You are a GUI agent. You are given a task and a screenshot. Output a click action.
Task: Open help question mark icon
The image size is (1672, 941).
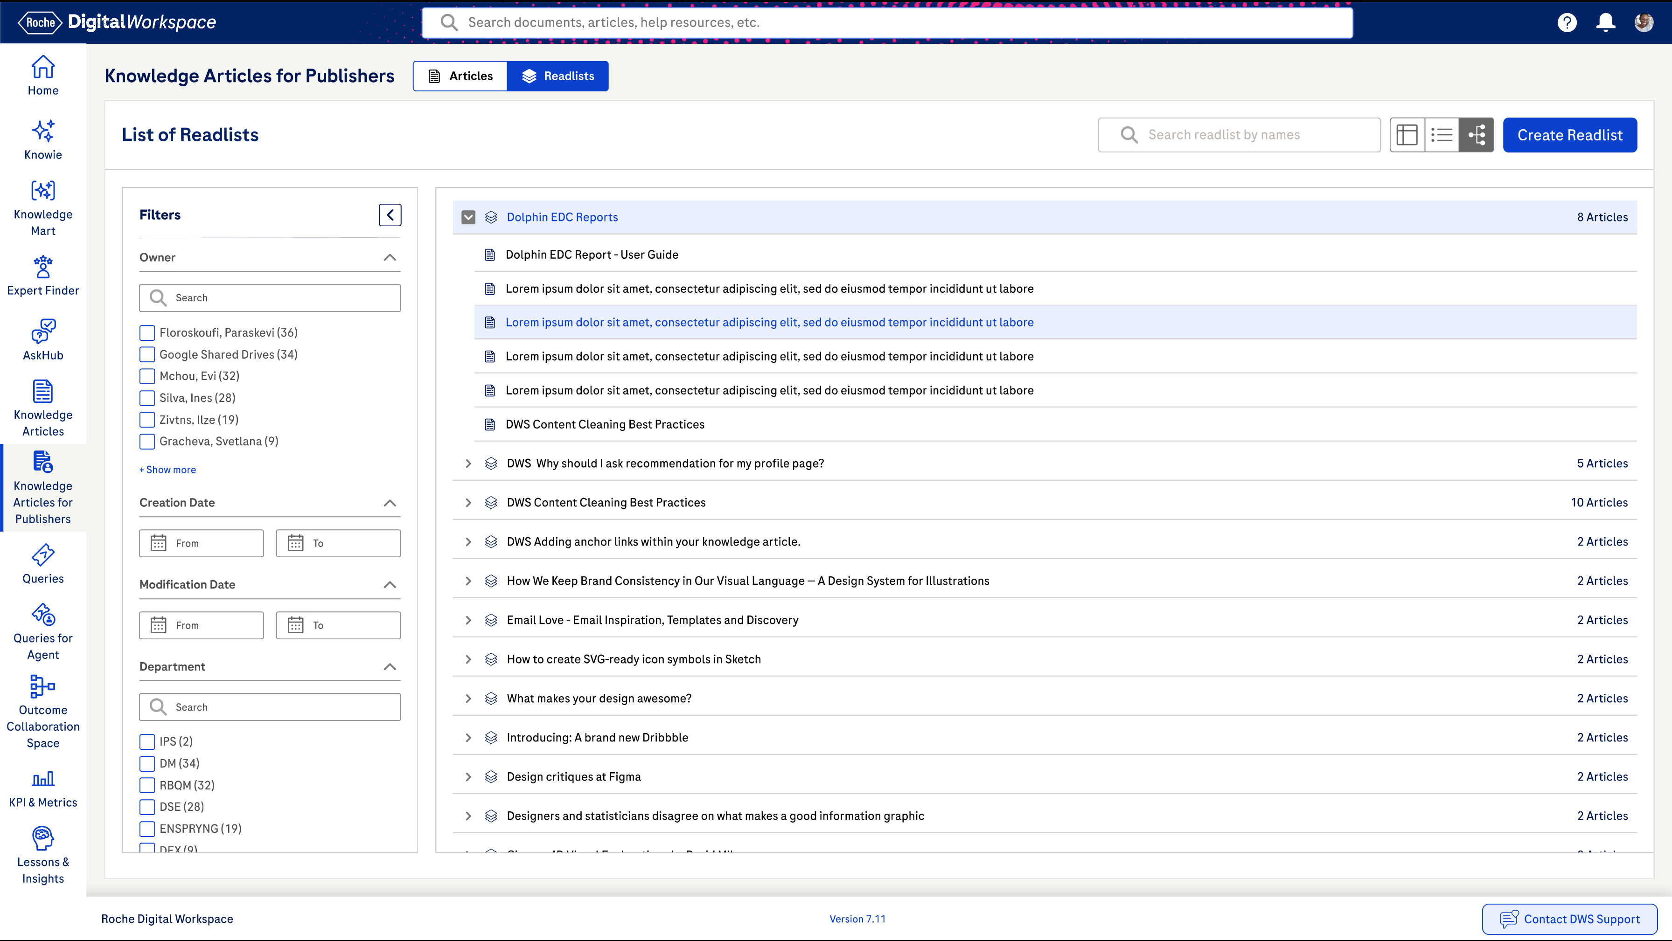point(1567,23)
